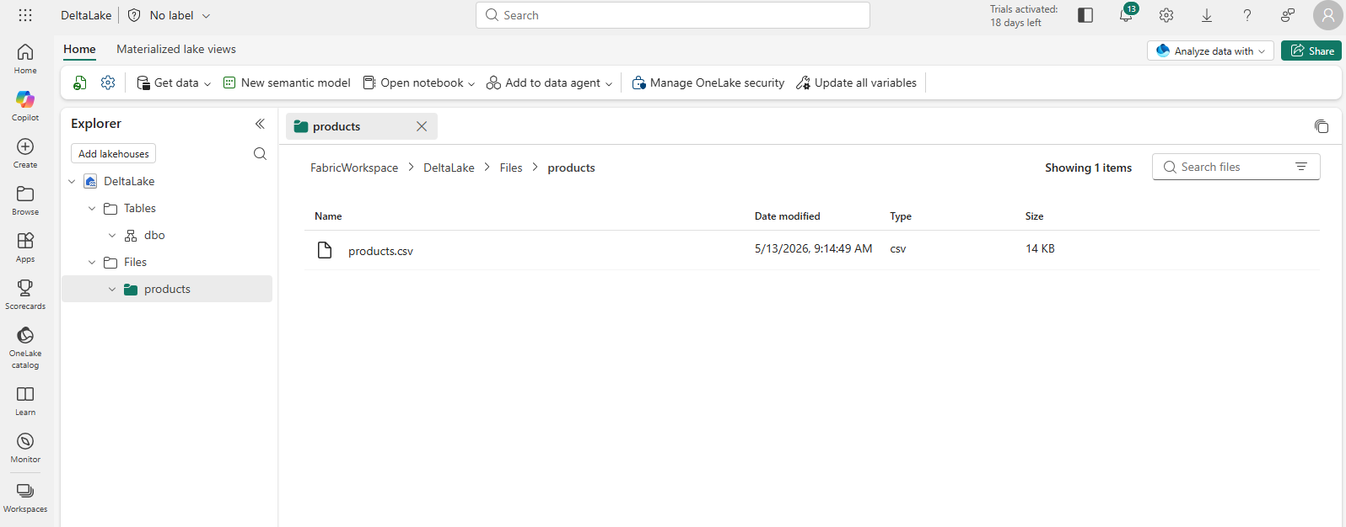This screenshot has width=1346, height=527.
Task: Open Scorecards in the sidebar
Action: click(25, 295)
